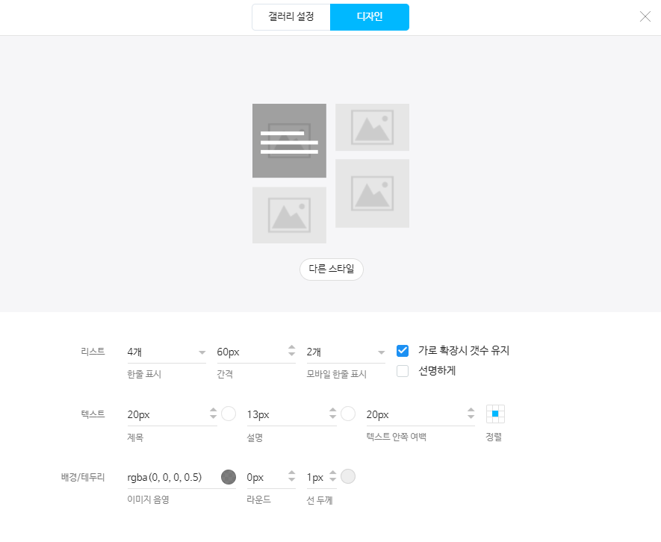
Task: Enable the 선명하게 checkbox
Action: click(403, 371)
